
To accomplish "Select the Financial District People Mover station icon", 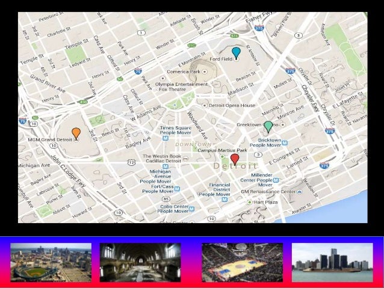I will 225,200.
